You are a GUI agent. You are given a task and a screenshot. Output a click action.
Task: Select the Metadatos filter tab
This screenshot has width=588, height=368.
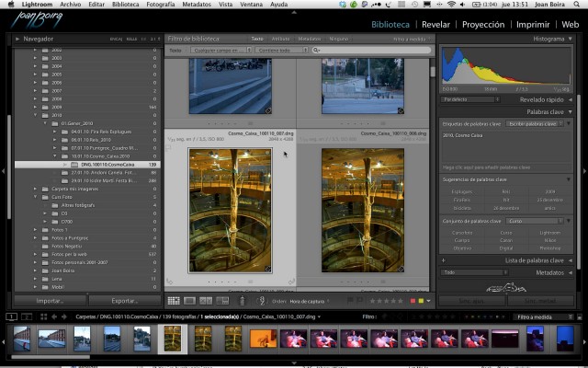click(x=310, y=39)
